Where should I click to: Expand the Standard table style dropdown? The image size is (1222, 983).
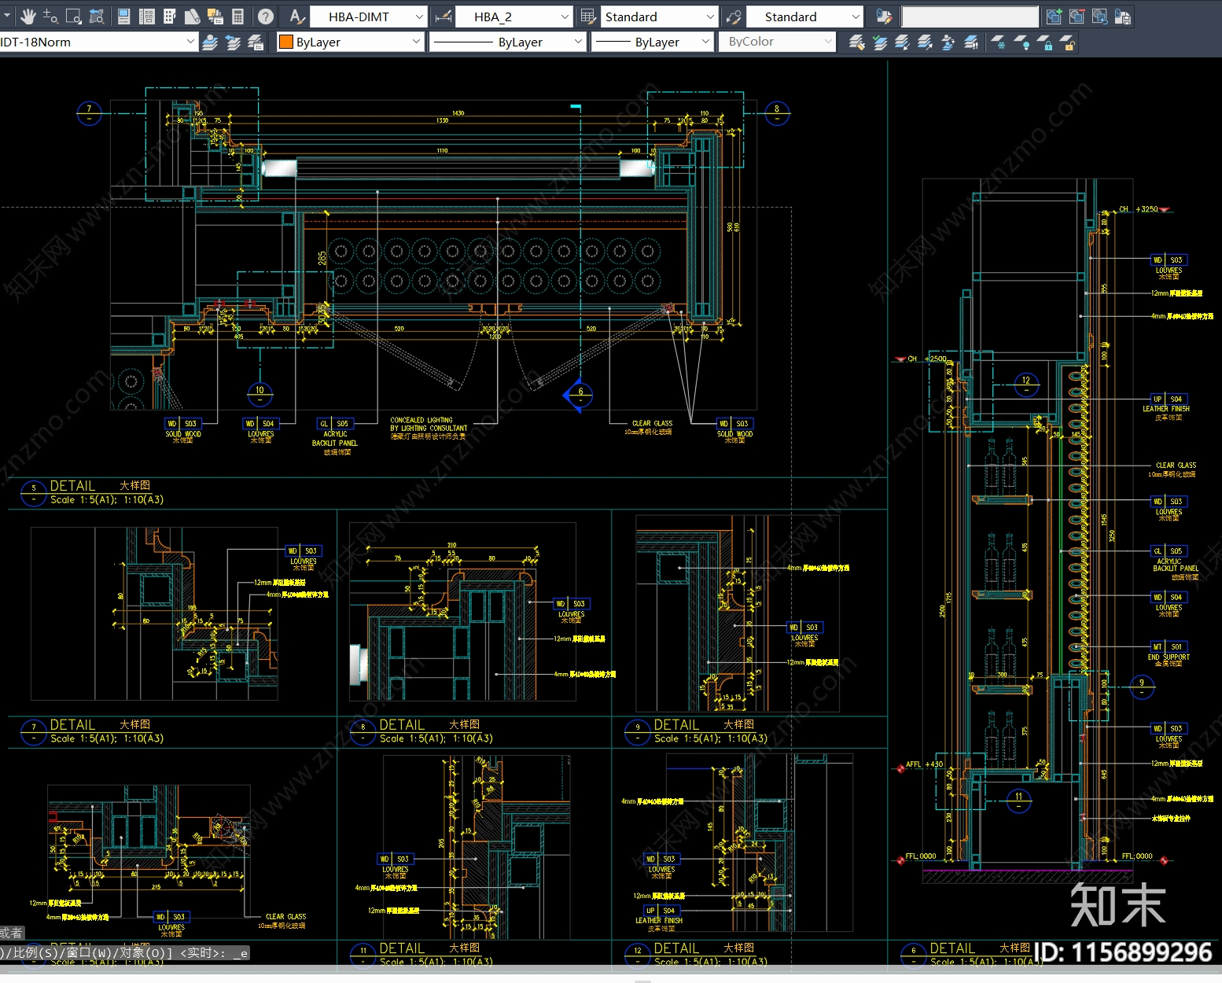click(x=659, y=17)
